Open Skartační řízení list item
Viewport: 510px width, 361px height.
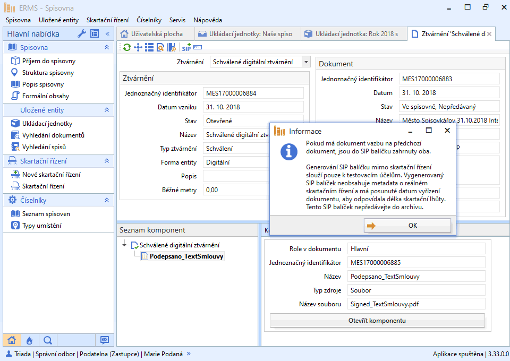pos(43,186)
